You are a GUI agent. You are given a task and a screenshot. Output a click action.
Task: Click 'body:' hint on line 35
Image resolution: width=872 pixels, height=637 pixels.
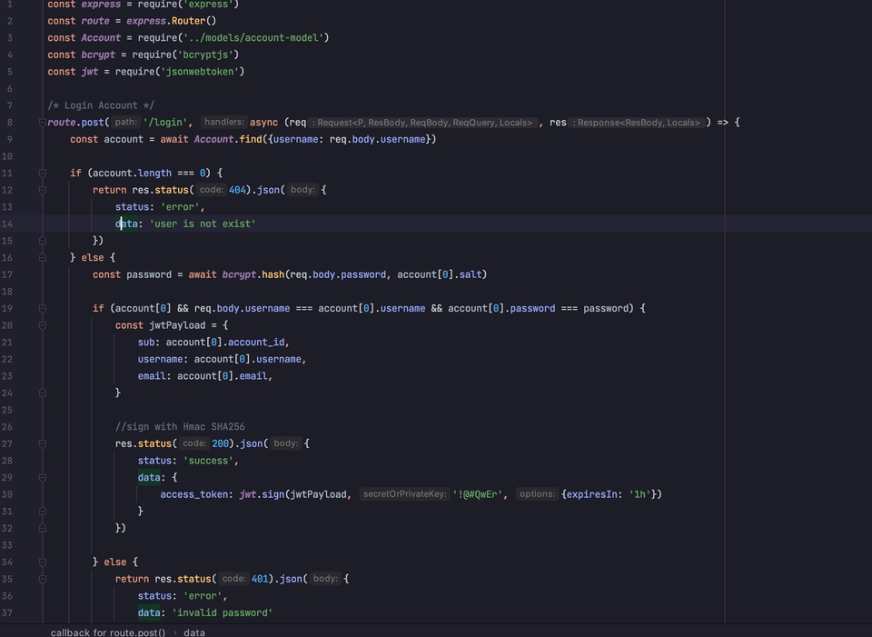click(325, 579)
